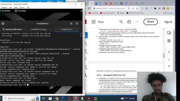The width and height of the screenshot is (180, 101).
Task: Click current page number 3 box
Action: click(169, 52)
